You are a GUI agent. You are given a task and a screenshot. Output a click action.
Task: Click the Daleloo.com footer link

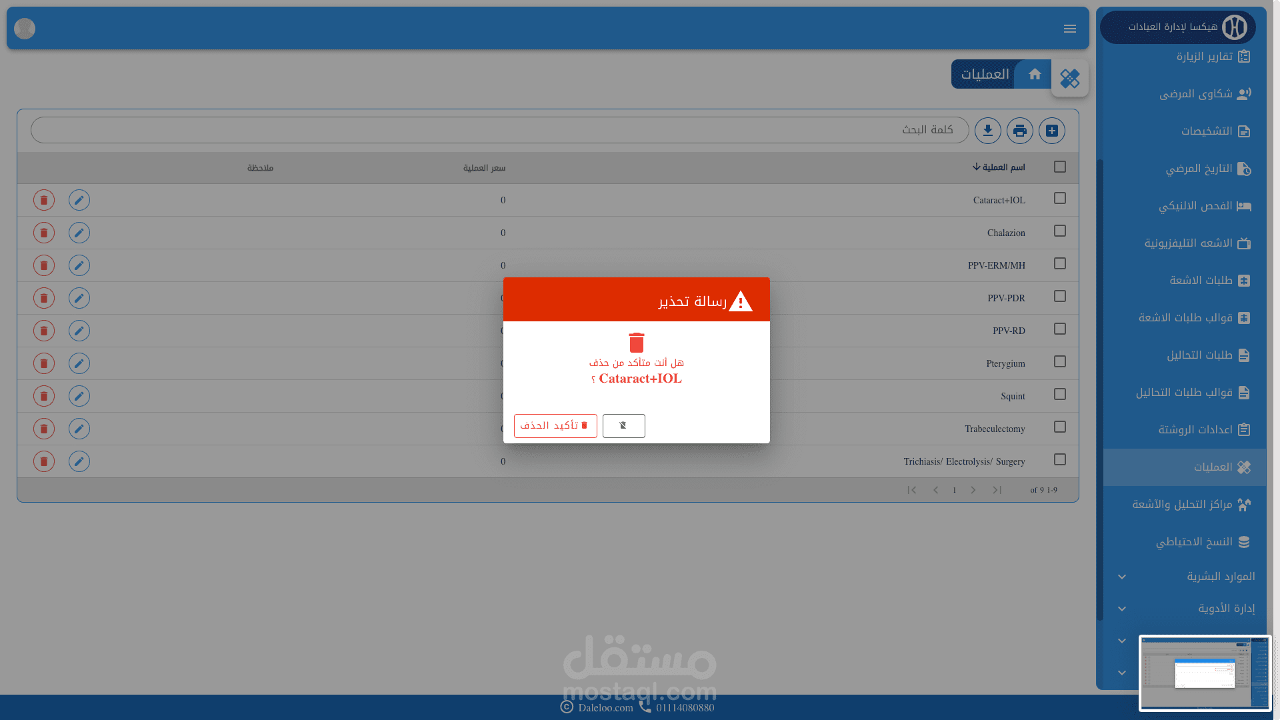[605, 707]
